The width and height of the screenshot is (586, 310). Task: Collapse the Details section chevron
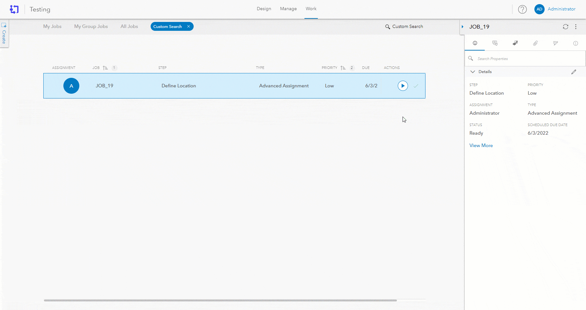[473, 71]
